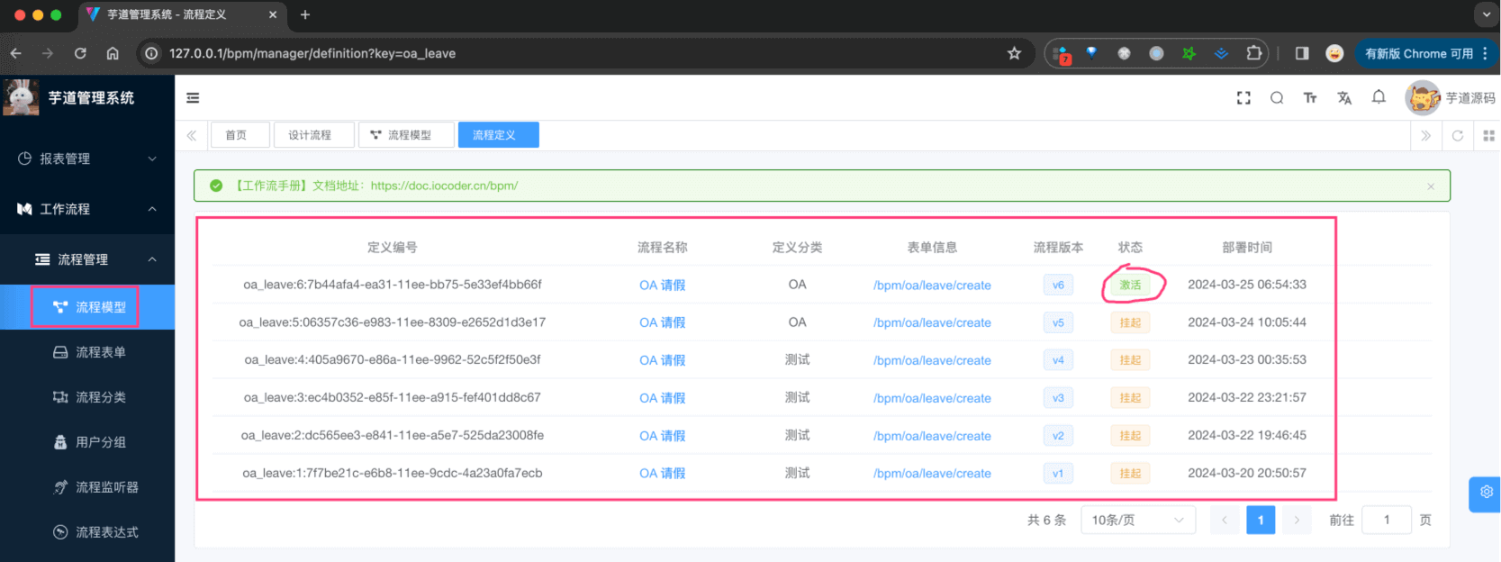1501x562 pixels.
Task: Click the page jump input field
Action: click(x=1386, y=520)
